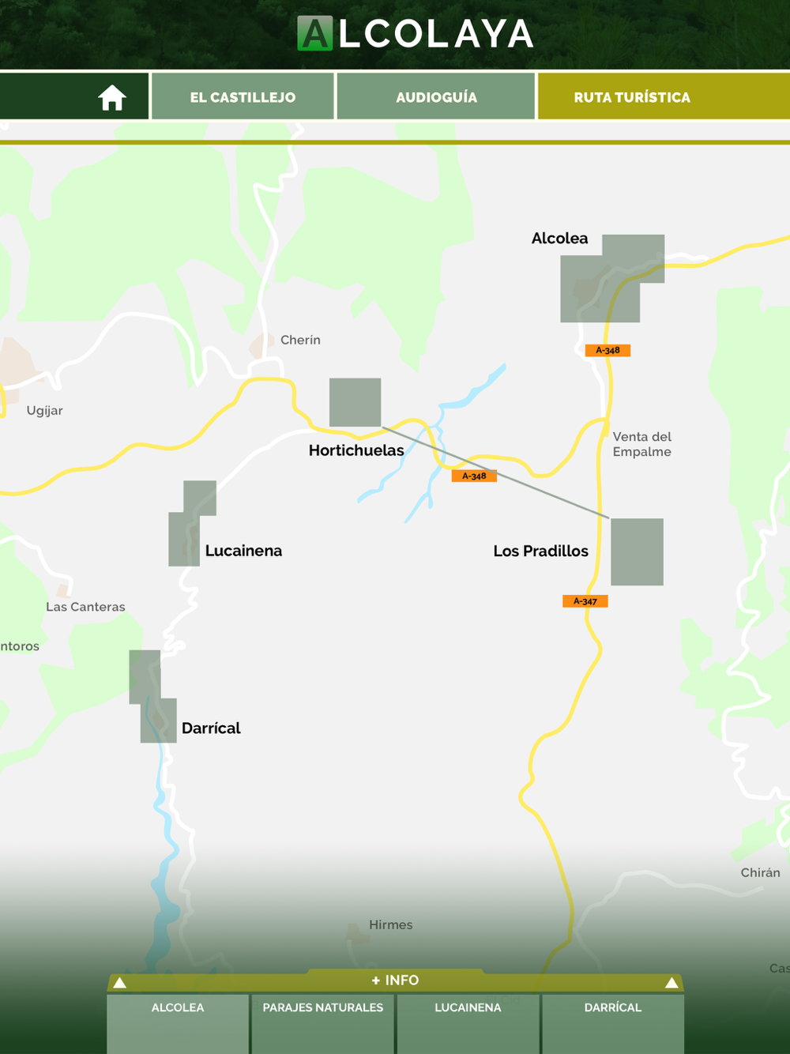Go to the home screen icon
Viewport: 790px width, 1054px height.
pyautogui.click(x=112, y=98)
